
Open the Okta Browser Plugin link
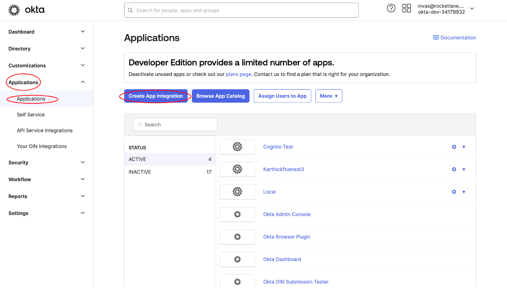[x=287, y=237]
